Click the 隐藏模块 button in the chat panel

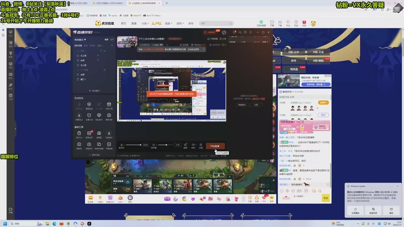click(x=242, y=105)
